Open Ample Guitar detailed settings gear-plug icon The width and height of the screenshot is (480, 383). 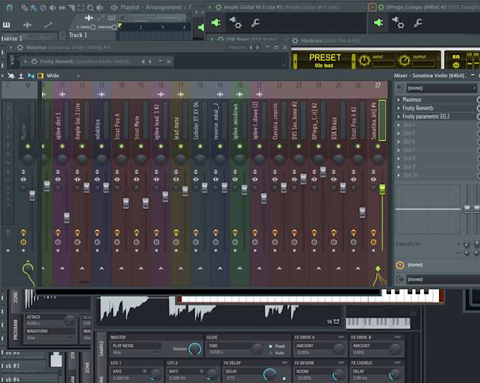click(235, 23)
